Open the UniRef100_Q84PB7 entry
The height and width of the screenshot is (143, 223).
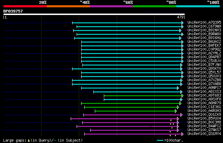(204, 57)
